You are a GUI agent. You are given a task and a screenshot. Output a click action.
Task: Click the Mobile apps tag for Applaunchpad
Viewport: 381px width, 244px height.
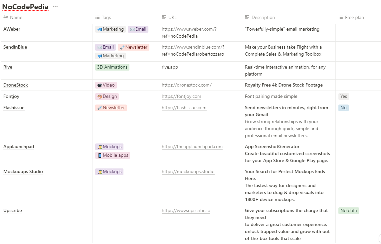113,155
